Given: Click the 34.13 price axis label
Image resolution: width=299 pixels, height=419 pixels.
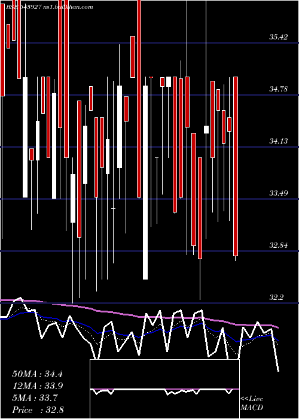Looking at the screenshot, I should point(279,141).
